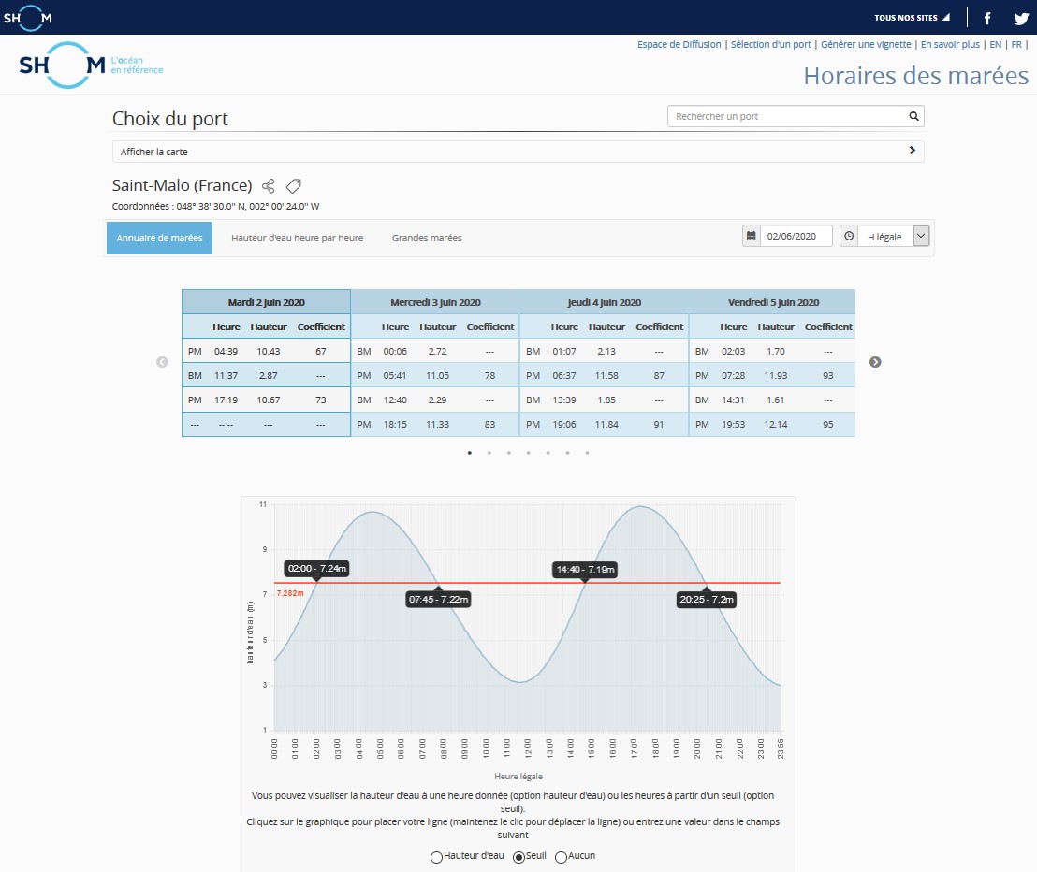
Task: Click the search magnifier in Rechercher un port
Action: point(913,115)
